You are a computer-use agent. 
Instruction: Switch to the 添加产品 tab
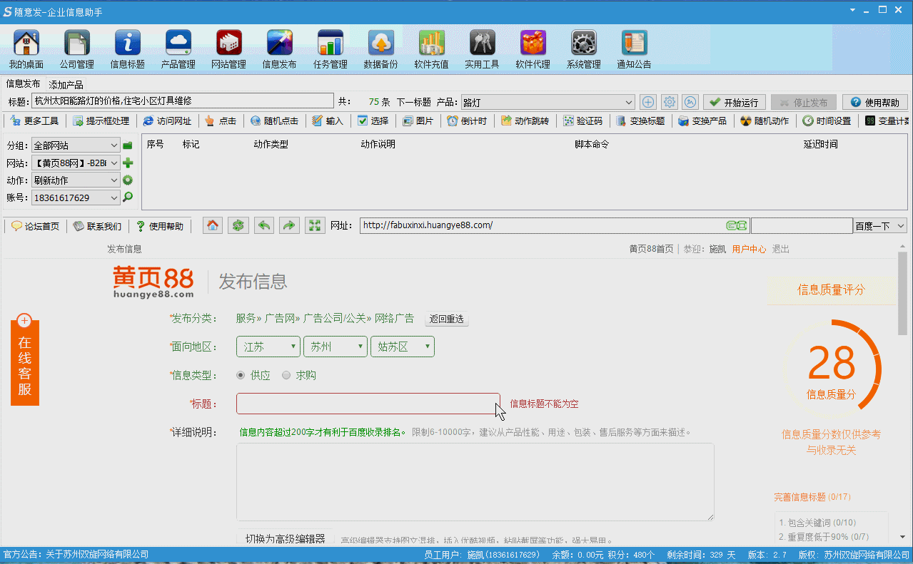pyautogui.click(x=66, y=85)
